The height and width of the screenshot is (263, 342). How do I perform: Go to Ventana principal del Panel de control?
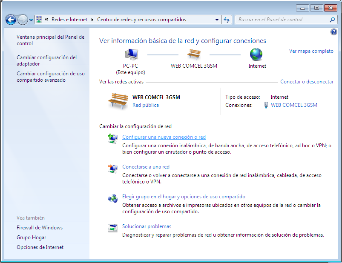(x=50, y=40)
